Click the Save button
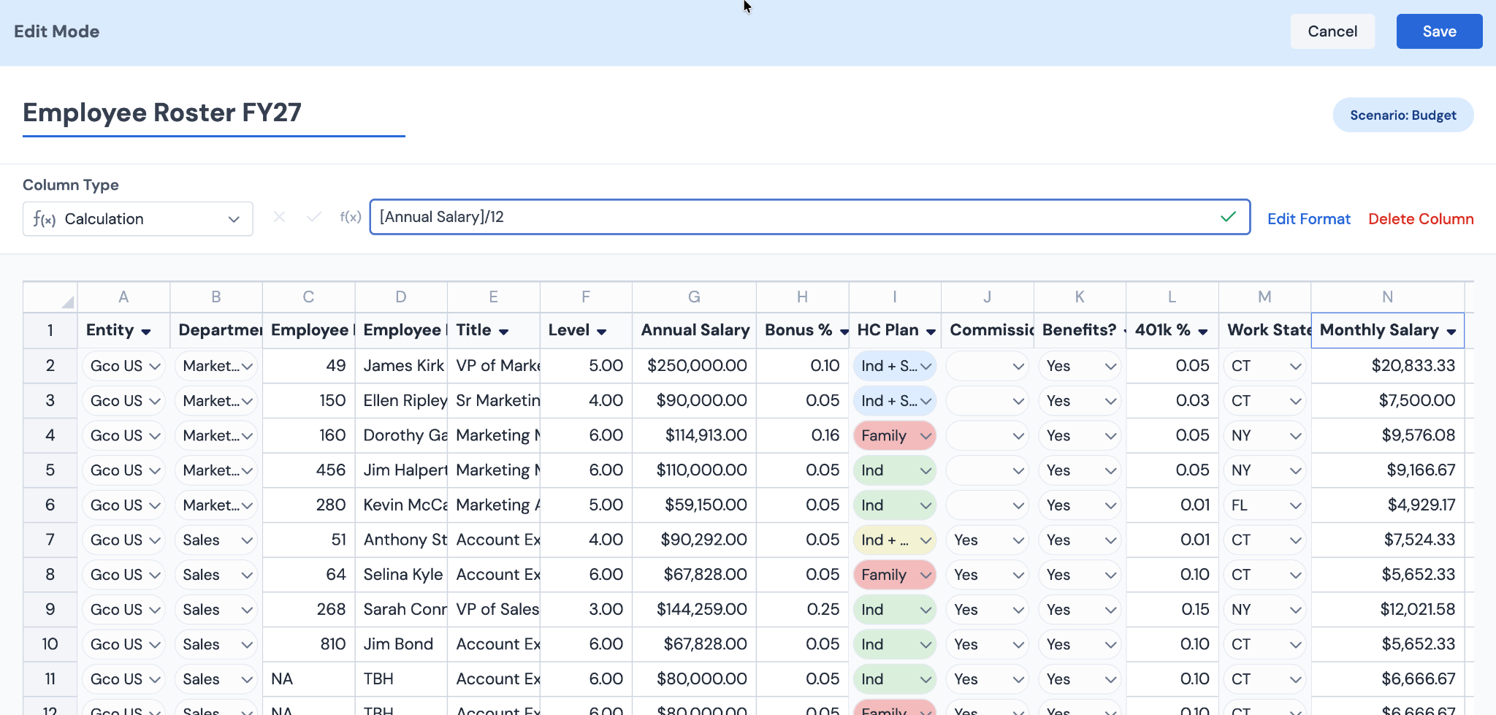 pyautogui.click(x=1439, y=31)
